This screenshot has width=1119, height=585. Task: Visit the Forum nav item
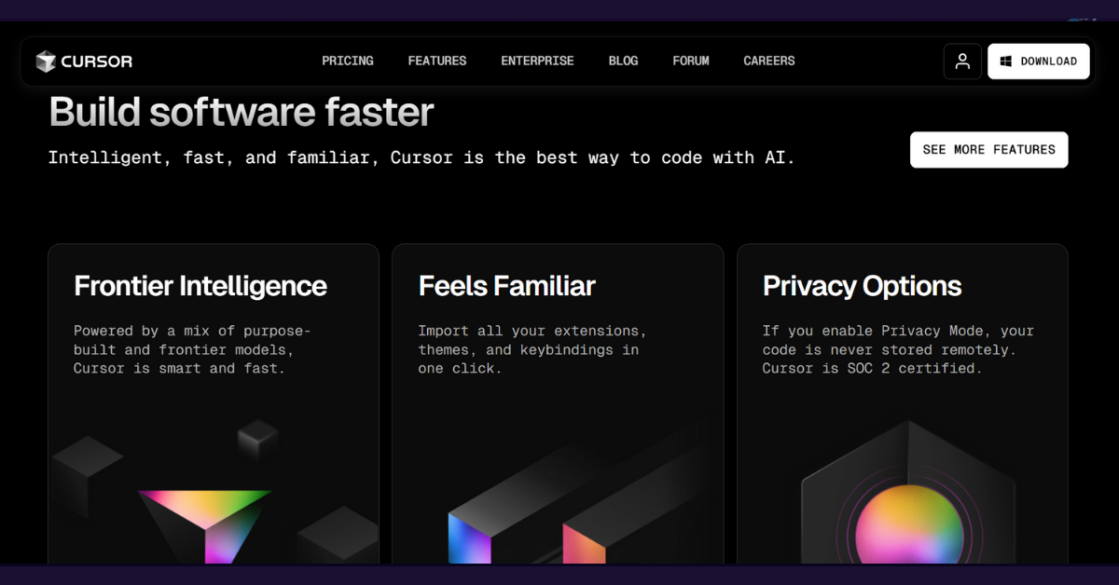691,61
